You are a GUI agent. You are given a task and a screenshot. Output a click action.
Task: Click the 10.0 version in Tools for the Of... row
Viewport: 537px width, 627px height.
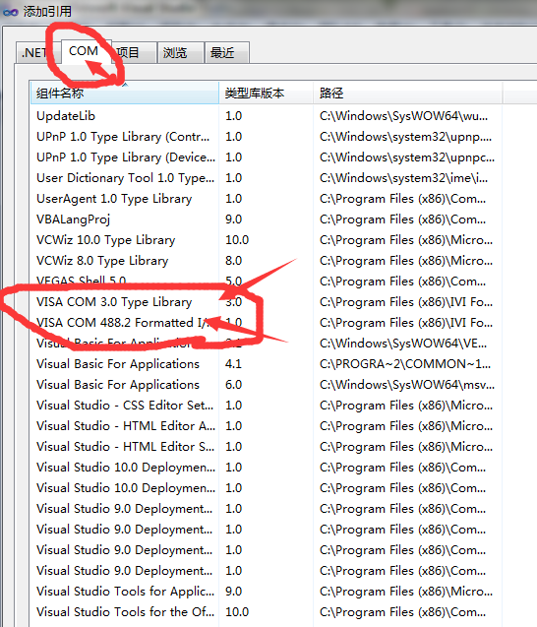(x=237, y=612)
